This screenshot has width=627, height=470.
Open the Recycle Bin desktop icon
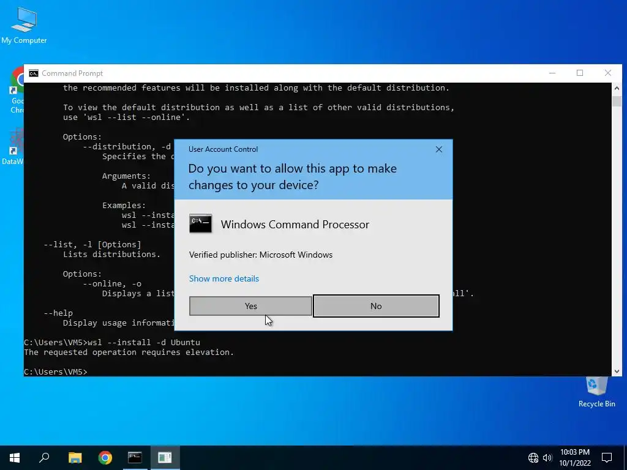[x=596, y=392]
